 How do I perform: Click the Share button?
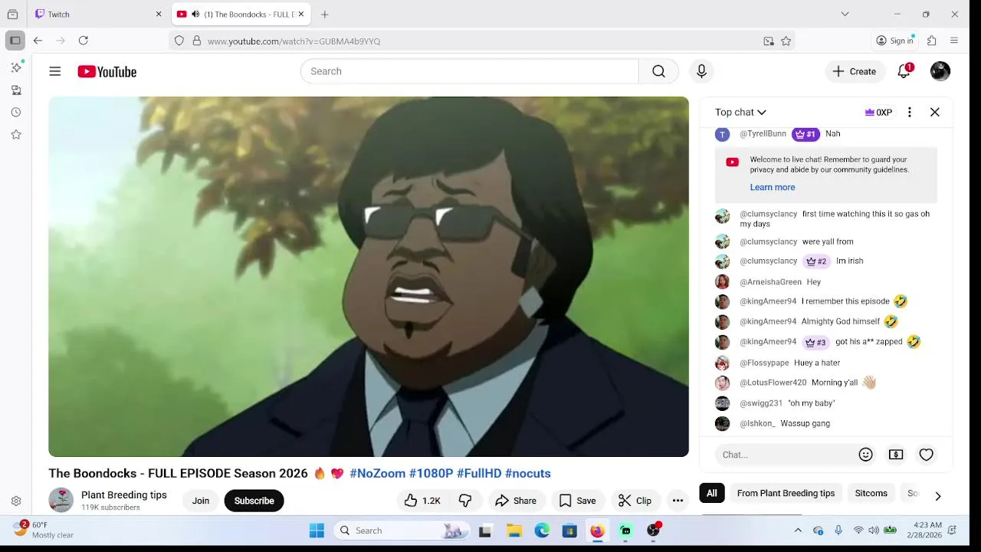(516, 501)
